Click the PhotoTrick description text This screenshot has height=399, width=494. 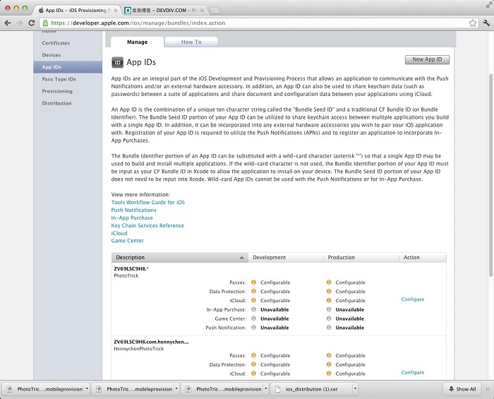[x=126, y=276]
